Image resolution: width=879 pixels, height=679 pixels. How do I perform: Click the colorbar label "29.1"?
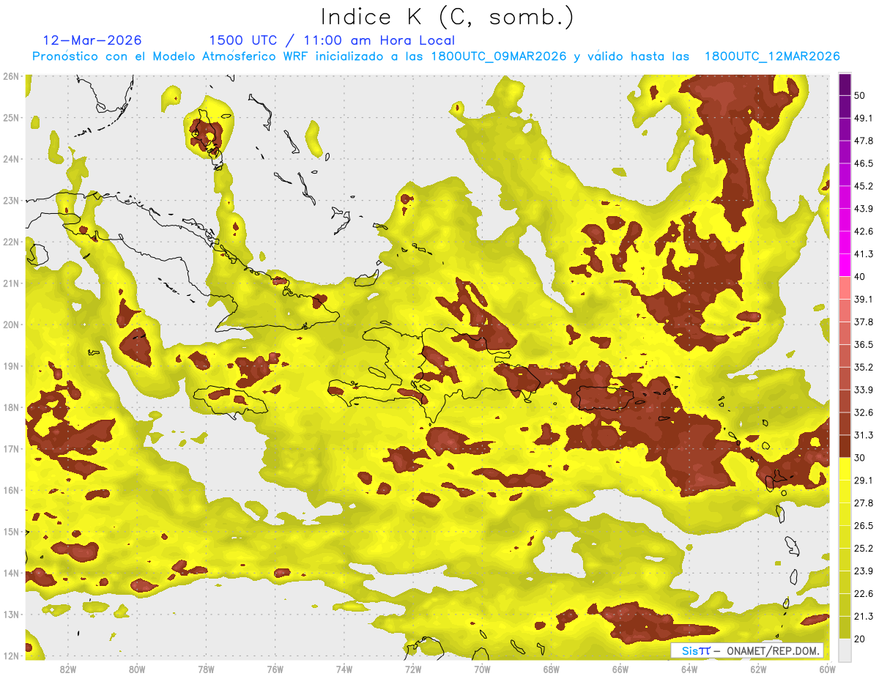coord(864,480)
